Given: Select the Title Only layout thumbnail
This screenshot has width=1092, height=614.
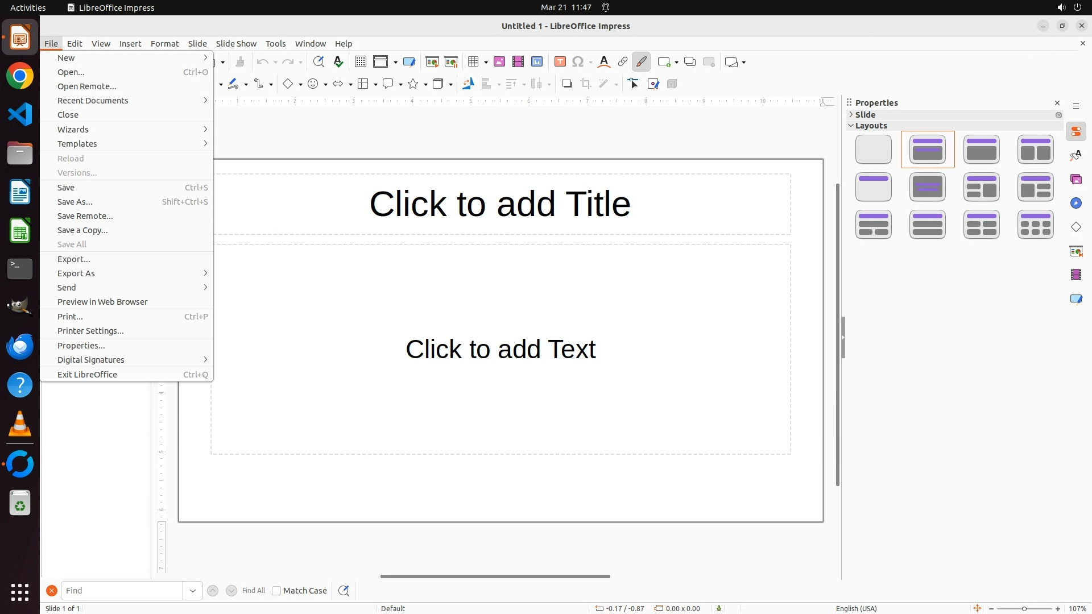Looking at the screenshot, I should tap(873, 187).
